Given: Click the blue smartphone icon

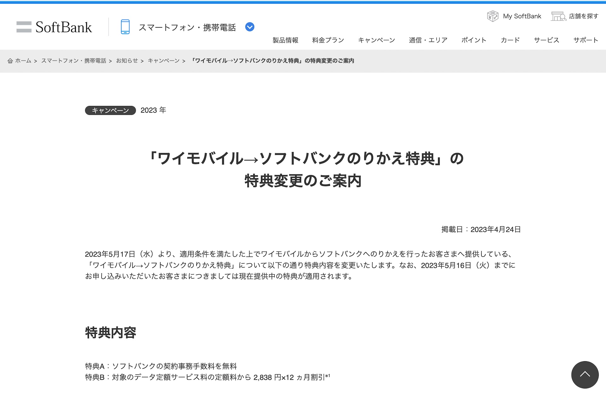Looking at the screenshot, I should (x=125, y=27).
